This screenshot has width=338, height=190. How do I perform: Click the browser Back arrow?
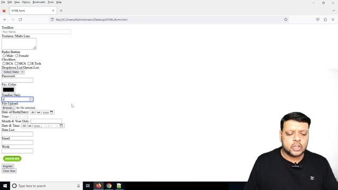pyautogui.click(x=5, y=20)
